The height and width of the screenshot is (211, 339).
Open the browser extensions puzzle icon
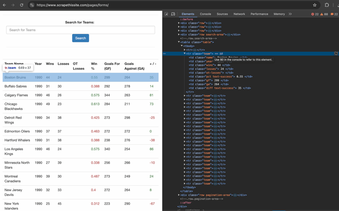coord(327,5)
